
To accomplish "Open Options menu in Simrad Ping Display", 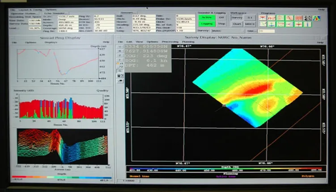I will point(30,42).
